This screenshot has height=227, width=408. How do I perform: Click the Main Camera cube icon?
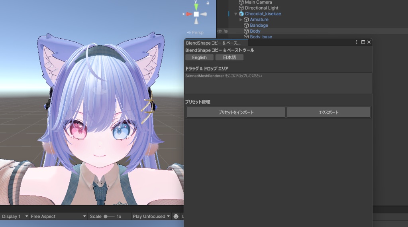(x=241, y=2)
